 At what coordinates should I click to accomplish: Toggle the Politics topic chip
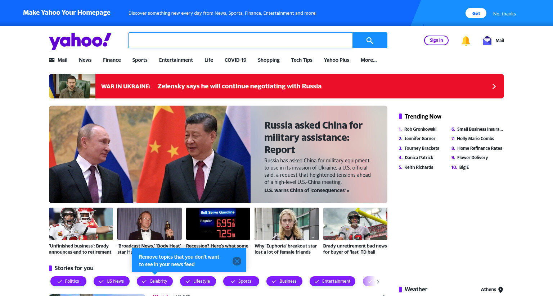coord(68,281)
